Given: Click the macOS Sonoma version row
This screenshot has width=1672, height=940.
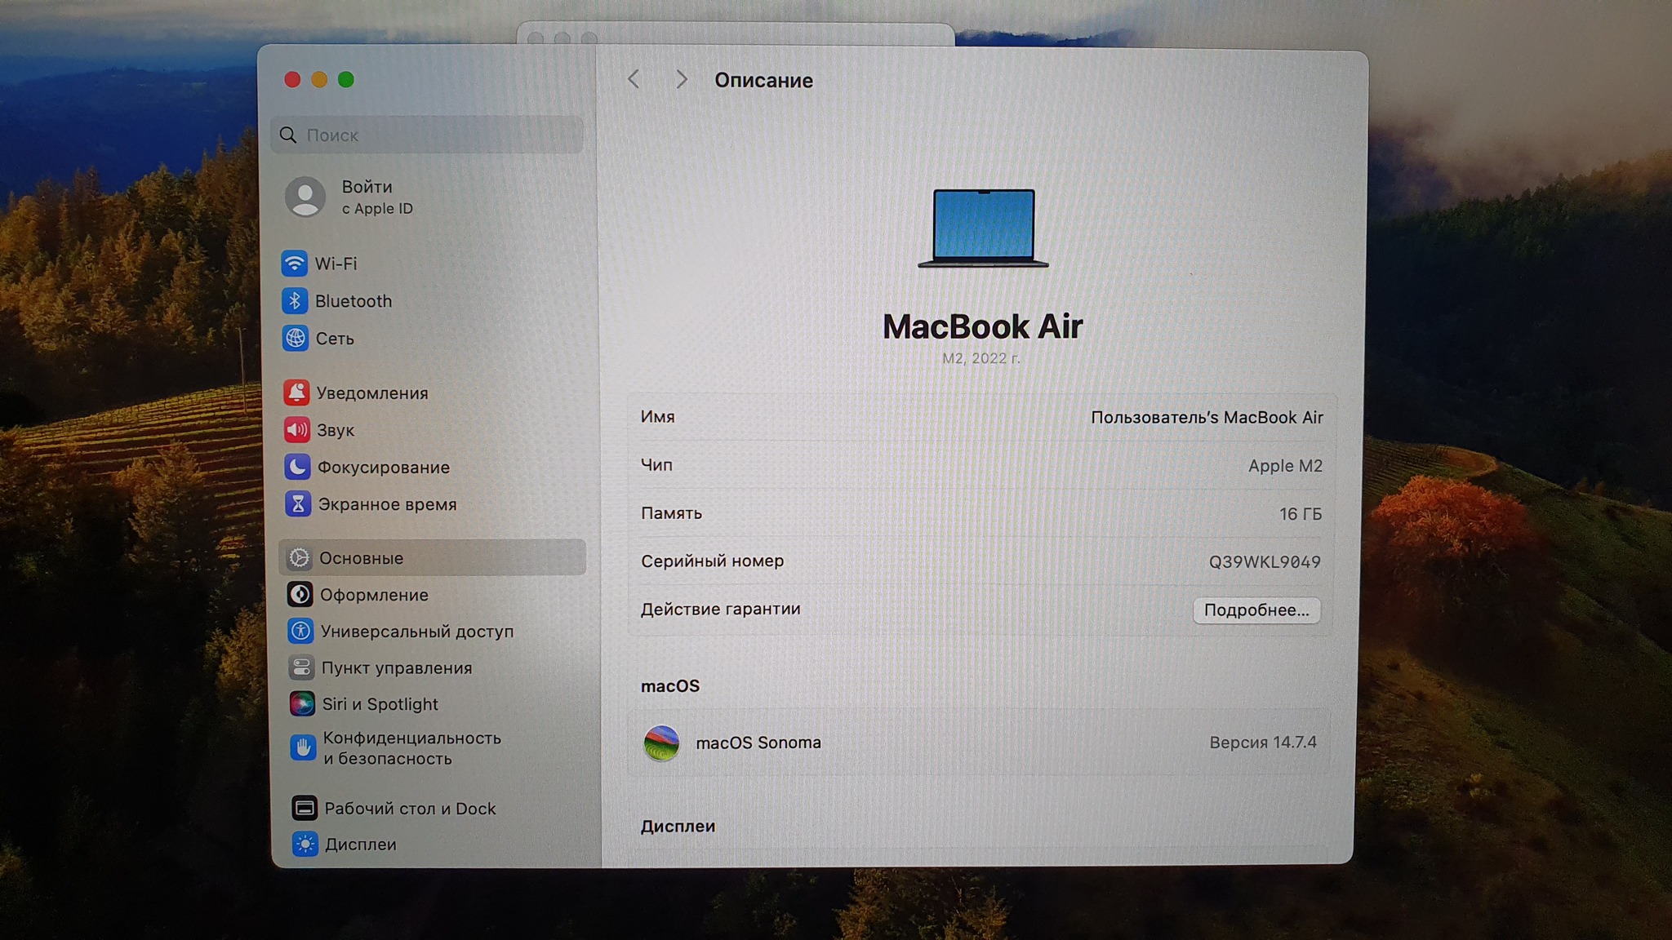Looking at the screenshot, I should click(x=980, y=743).
